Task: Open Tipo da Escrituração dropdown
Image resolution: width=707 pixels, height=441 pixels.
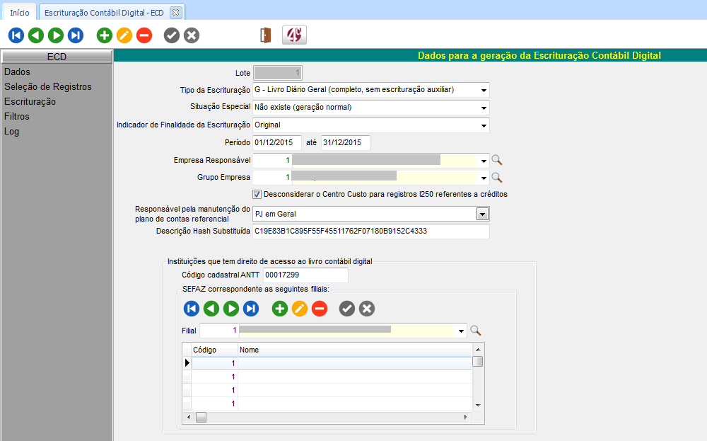Action: click(x=484, y=91)
